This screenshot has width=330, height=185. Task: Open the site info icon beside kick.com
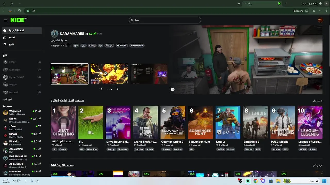pos(306,11)
